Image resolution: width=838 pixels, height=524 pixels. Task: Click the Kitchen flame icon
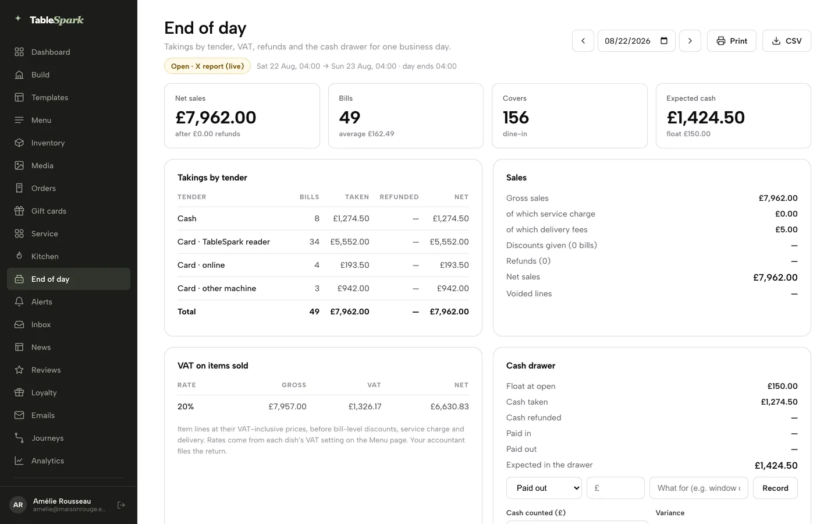(19, 256)
